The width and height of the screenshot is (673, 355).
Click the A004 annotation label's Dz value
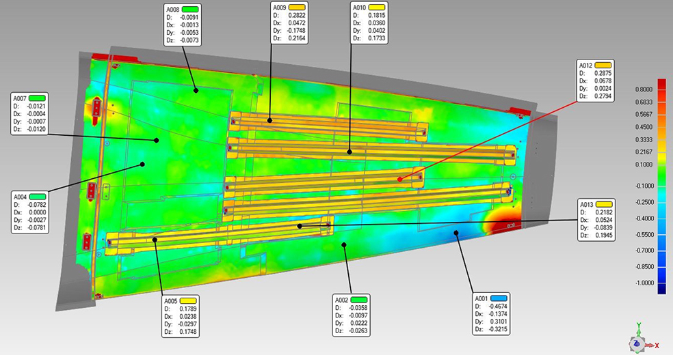tap(38, 229)
